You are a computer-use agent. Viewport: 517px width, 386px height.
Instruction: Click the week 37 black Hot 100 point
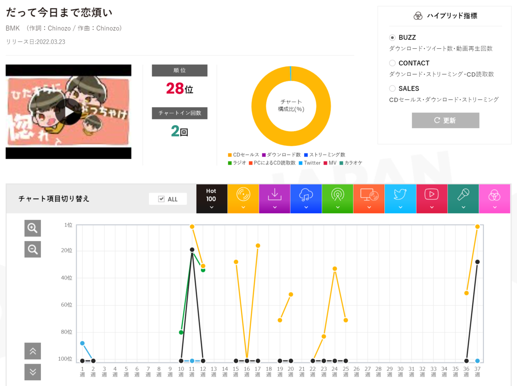click(x=477, y=262)
